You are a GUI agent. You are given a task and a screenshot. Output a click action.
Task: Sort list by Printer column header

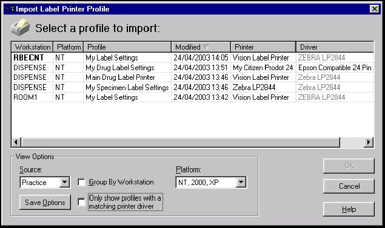[263, 47]
